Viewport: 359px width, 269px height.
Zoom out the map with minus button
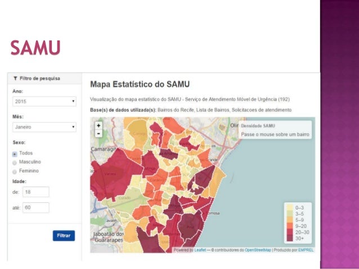[x=98, y=133]
